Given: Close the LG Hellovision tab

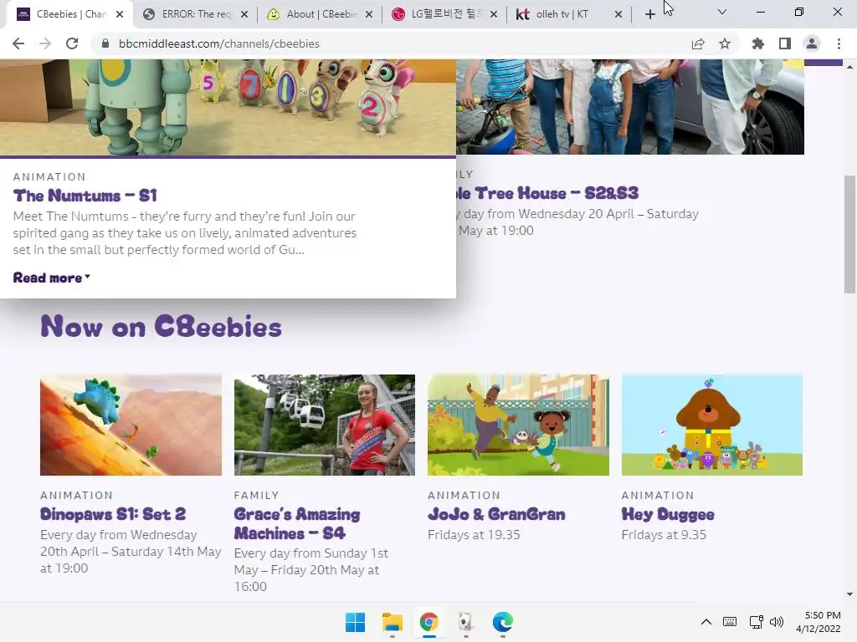Looking at the screenshot, I should [x=494, y=14].
